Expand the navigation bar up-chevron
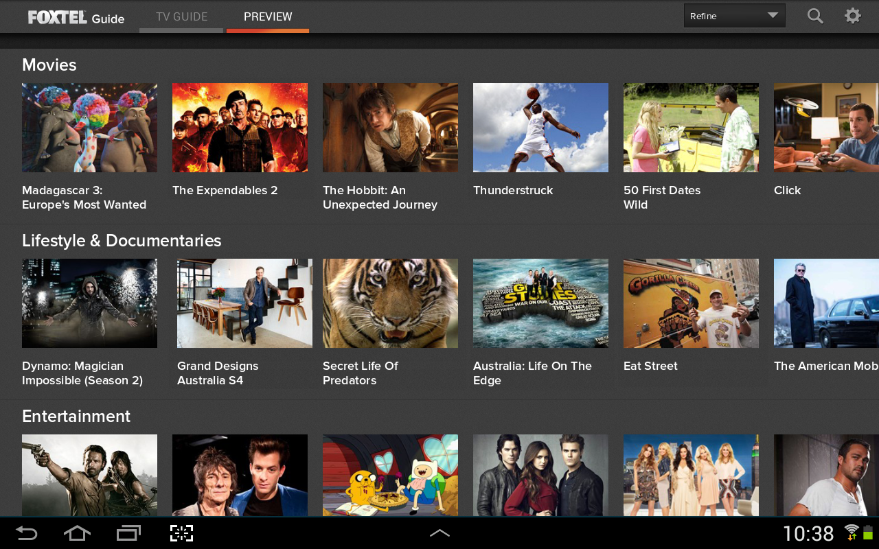Image resolution: width=879 pixels, height=549 pixels. point(439,533)
